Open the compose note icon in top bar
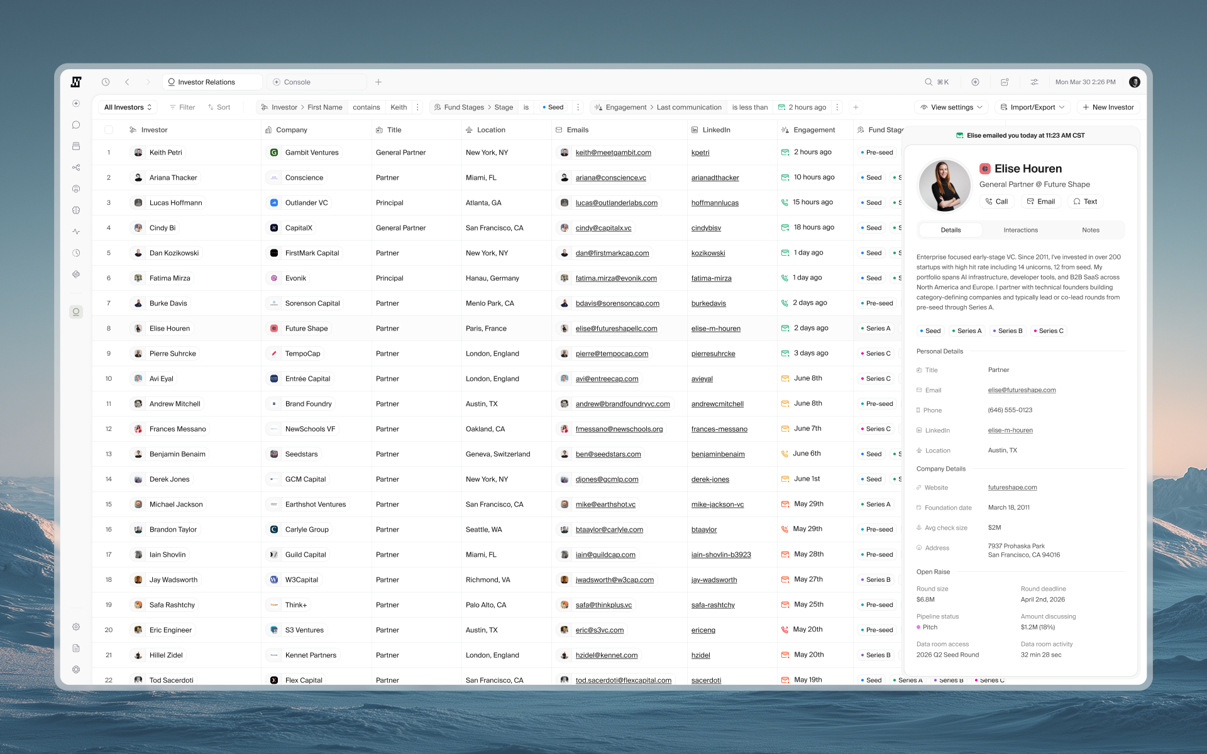 tap(1005, 82)
